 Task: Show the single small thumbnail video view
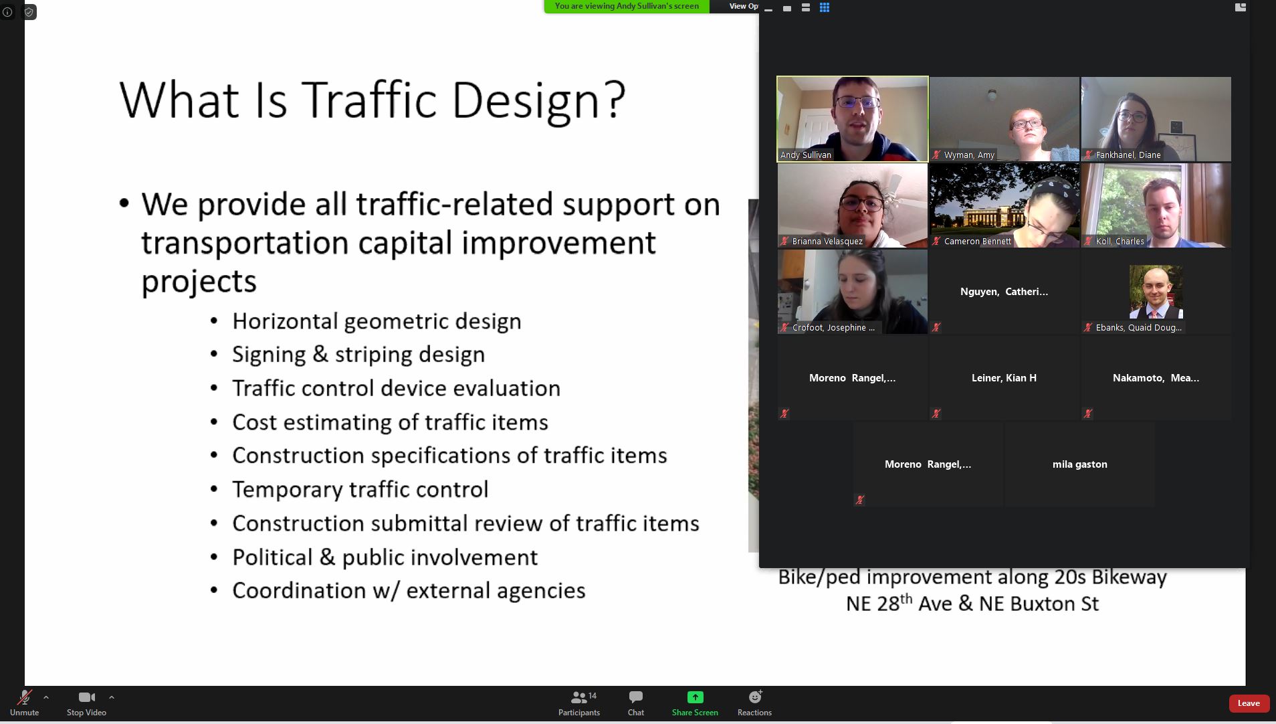tap(787, 8)
